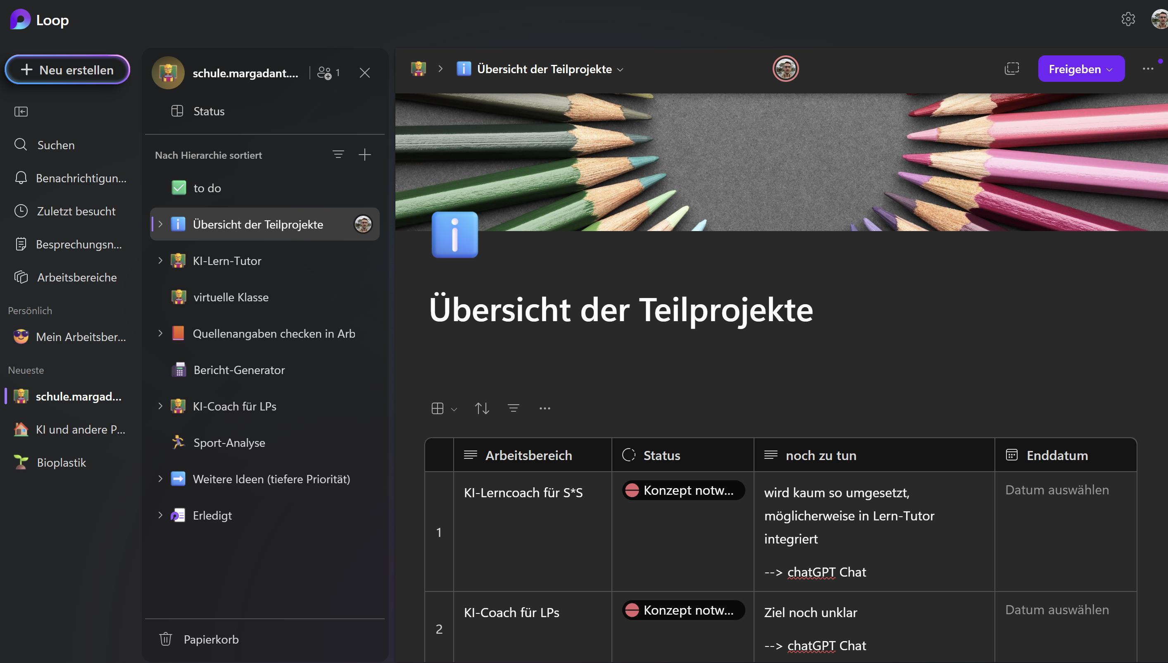Open the settings gear icon

coord(1128,19)
